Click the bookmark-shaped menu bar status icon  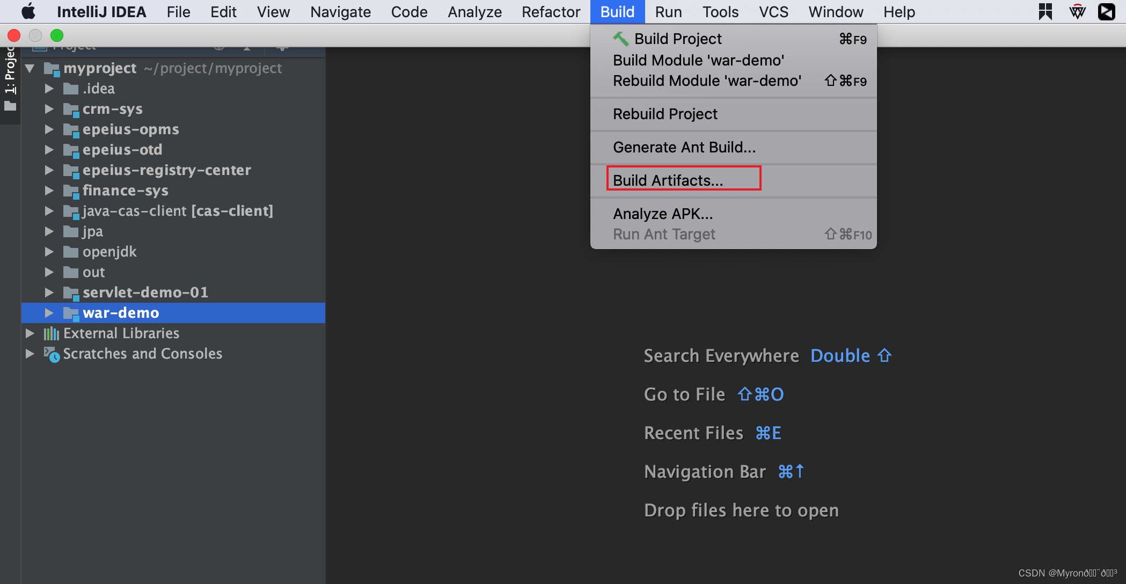(x=1045, y=12)
